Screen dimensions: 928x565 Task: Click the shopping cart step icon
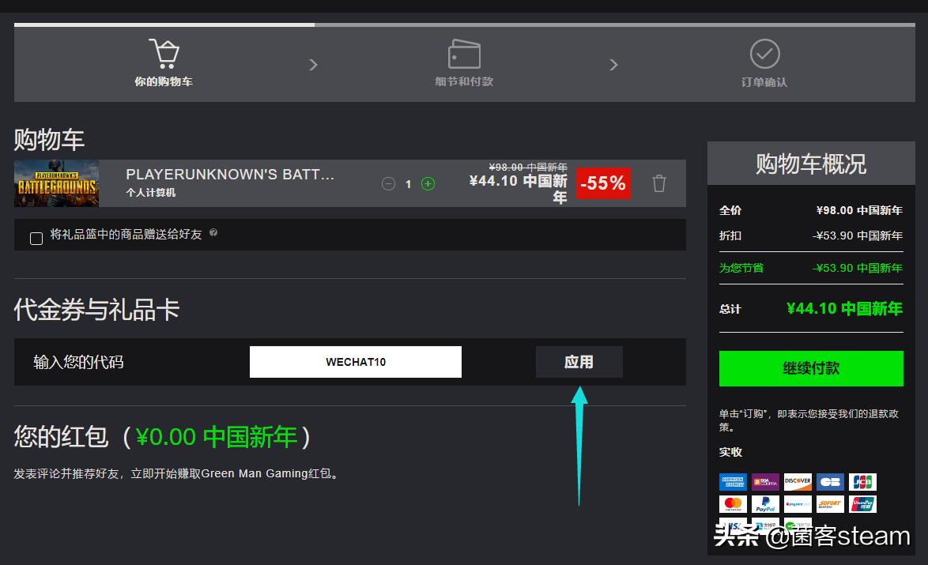tap(164, 54)
